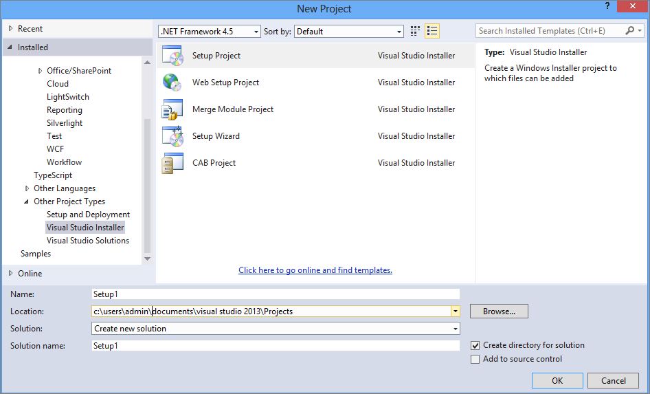Click the Web Setup Project globe icon
The width and height of the screenshot is (650, 394).
(x=172, y=83)
